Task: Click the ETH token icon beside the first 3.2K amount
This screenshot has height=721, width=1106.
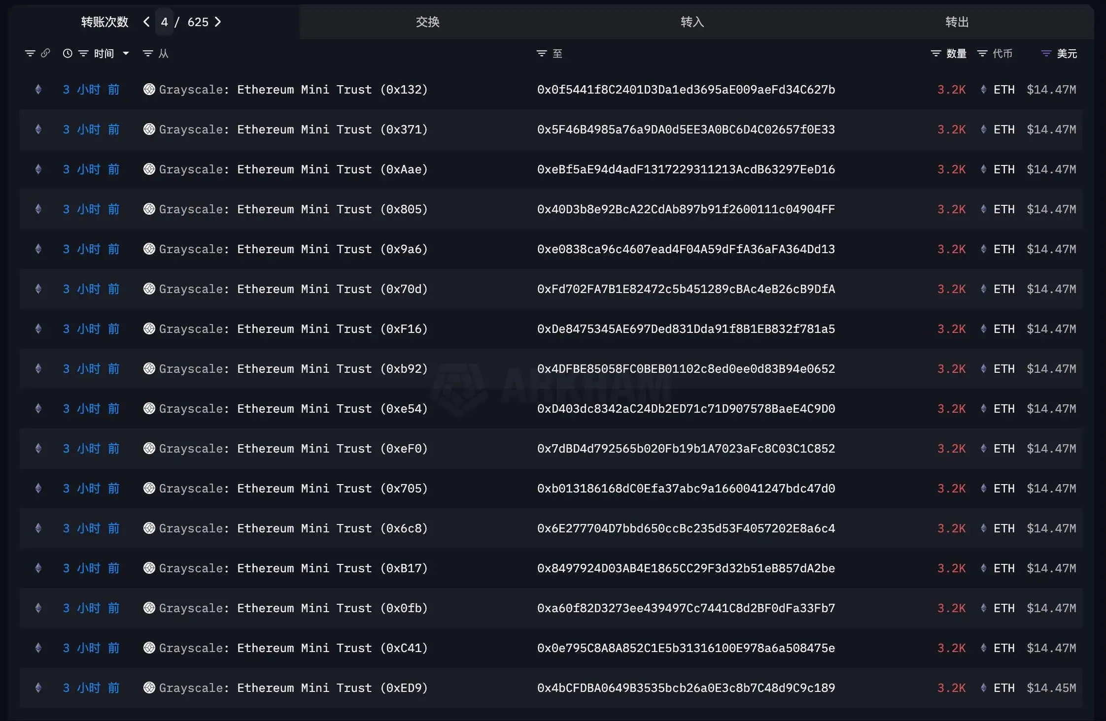Action: 984,89
